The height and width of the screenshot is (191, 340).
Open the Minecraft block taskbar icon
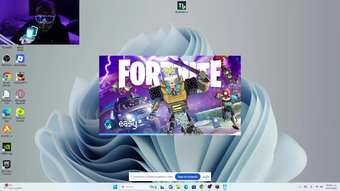217,187
